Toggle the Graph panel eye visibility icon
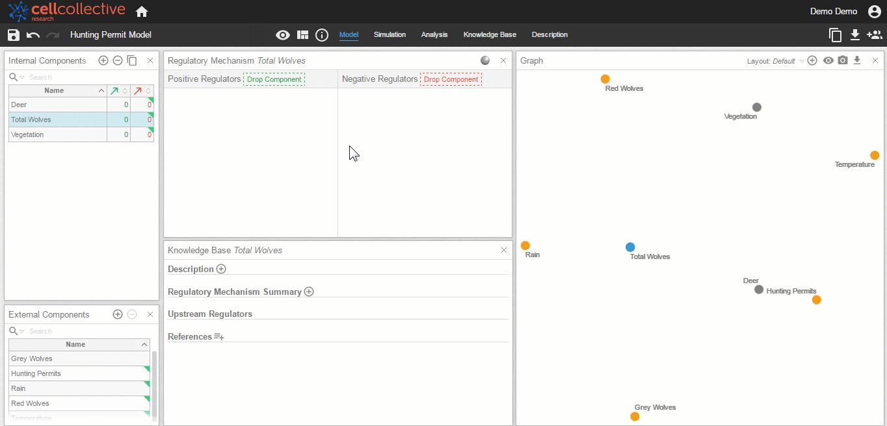Viewport: 887px width, 426px height. pyautogui.click(x=828, y=60)
